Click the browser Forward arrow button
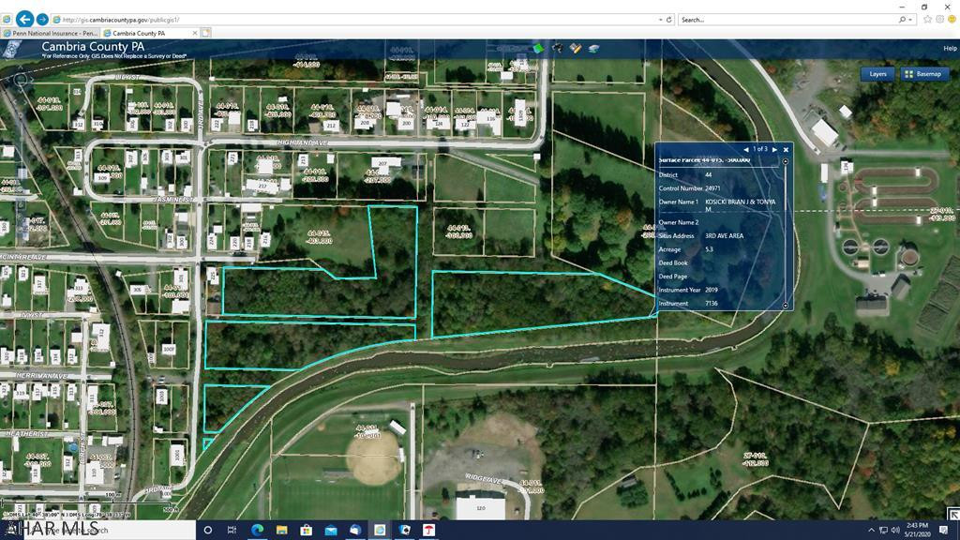The width and height of the screenshot is (960, 540). tap(42, 19)
